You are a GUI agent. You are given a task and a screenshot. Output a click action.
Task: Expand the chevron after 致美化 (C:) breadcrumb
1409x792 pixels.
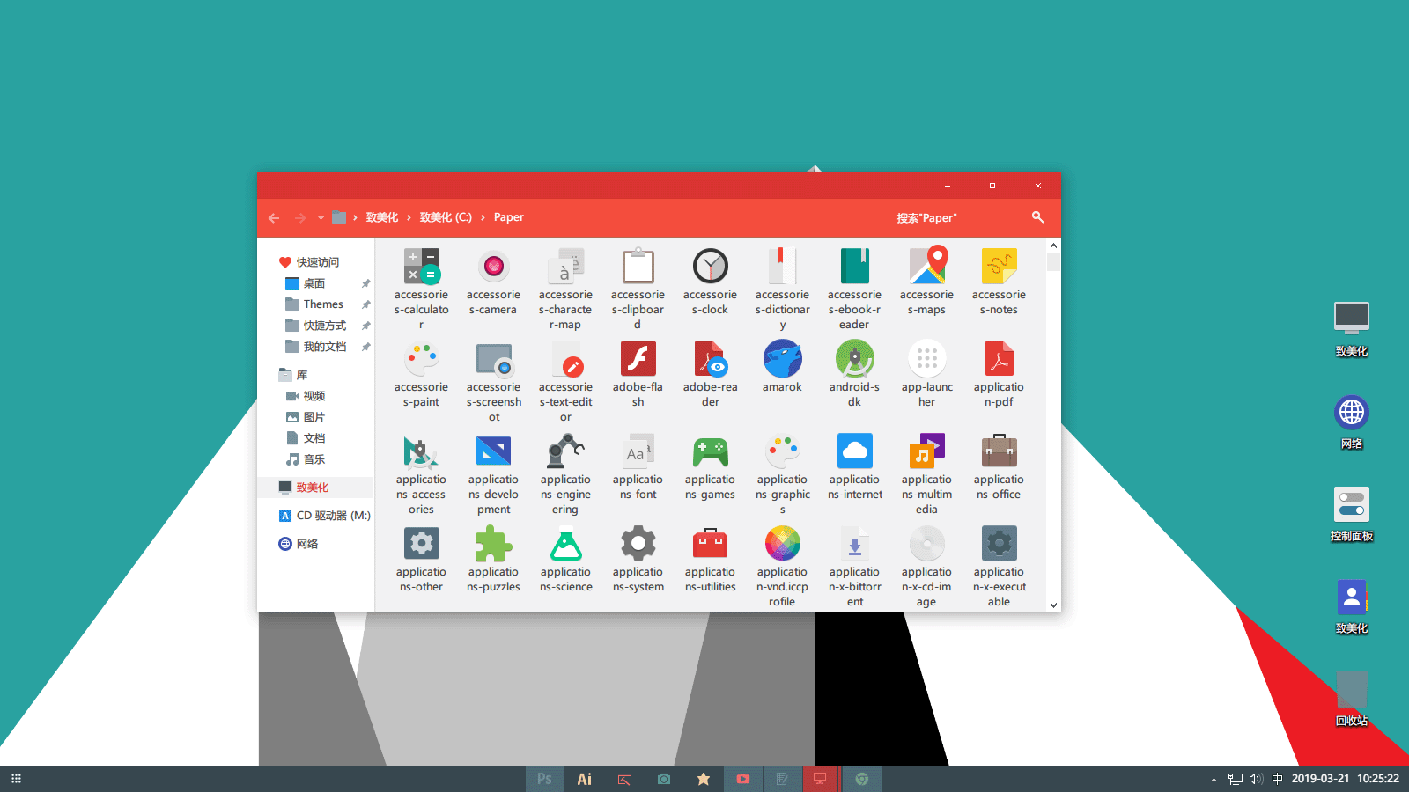(483, 217)
